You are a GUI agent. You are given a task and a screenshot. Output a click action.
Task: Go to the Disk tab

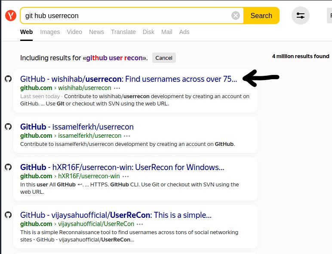coord(148,32)
